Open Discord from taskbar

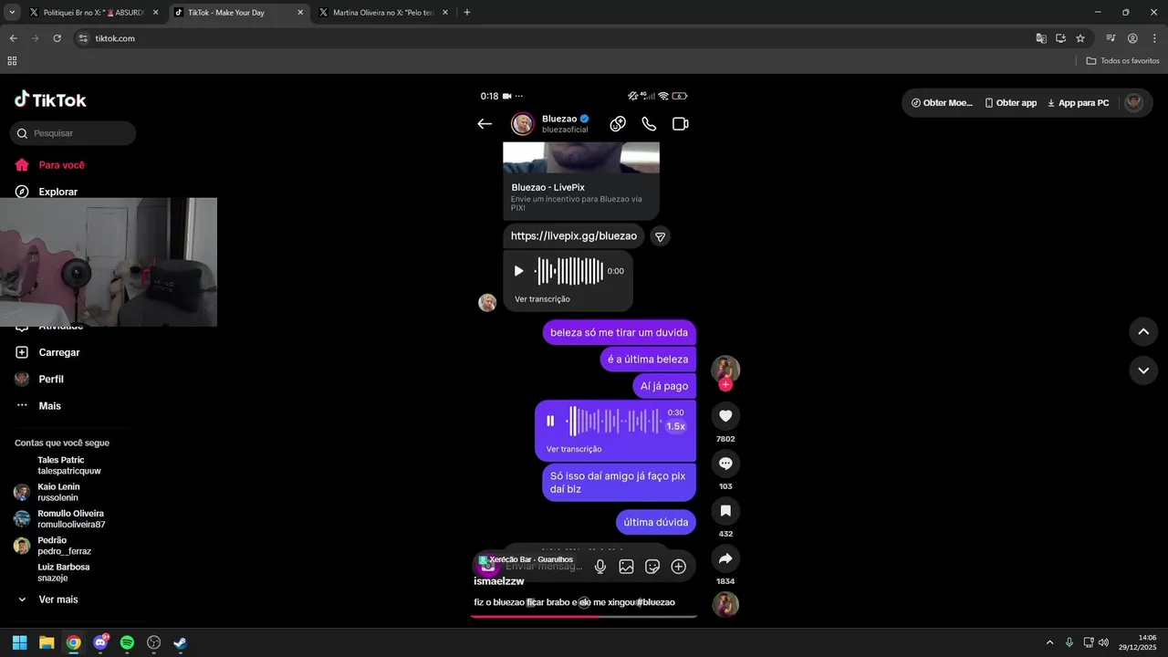coord(100,642)
